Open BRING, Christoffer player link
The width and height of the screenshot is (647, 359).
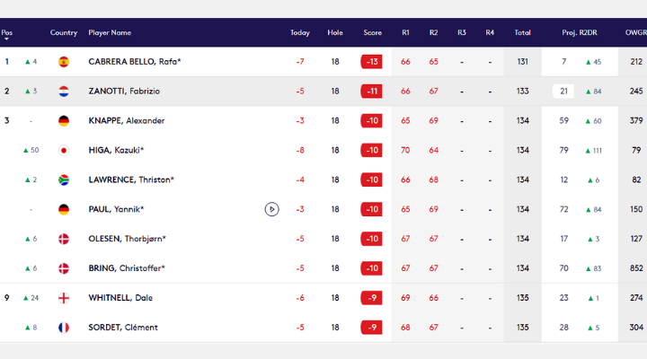[127, 268]
